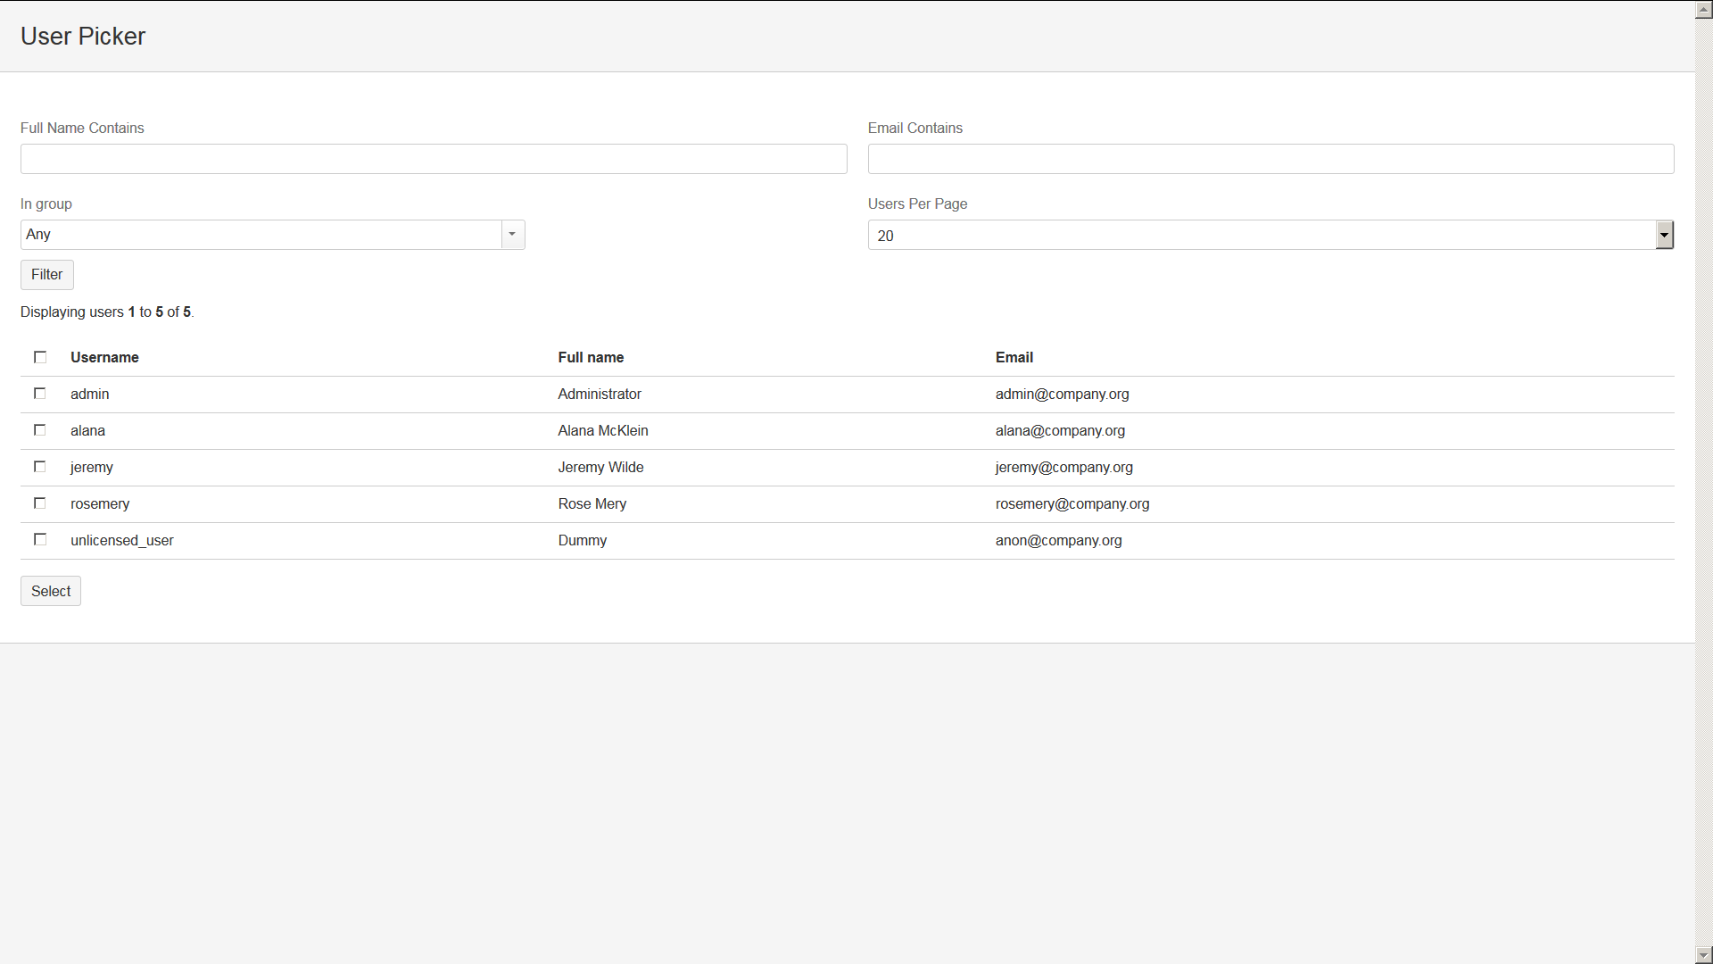Click into the Email Contains field

tap(1270, 159)
